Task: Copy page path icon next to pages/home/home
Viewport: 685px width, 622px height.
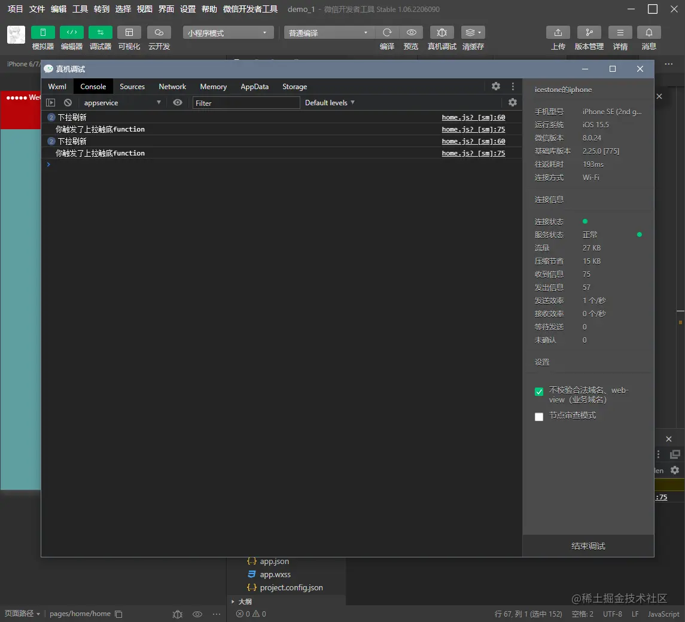Action: click(119, 614)
